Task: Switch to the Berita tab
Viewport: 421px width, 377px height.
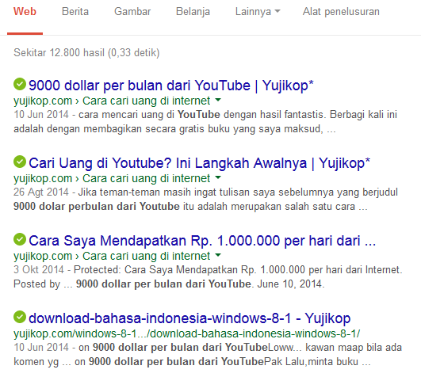Action: (x=75, y=12)
